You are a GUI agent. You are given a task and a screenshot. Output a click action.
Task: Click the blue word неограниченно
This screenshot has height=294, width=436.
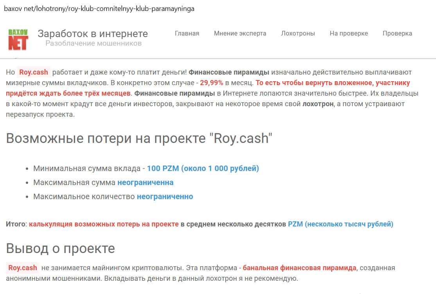tap(165, 196)
